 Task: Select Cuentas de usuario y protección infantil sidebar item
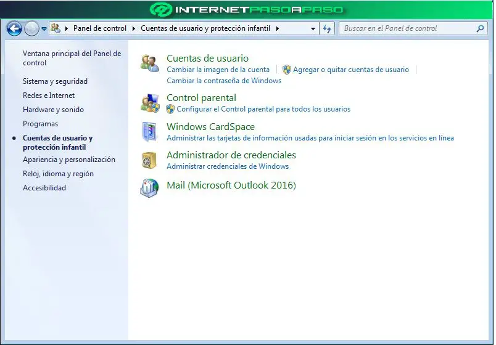click(x=57, y=142)
